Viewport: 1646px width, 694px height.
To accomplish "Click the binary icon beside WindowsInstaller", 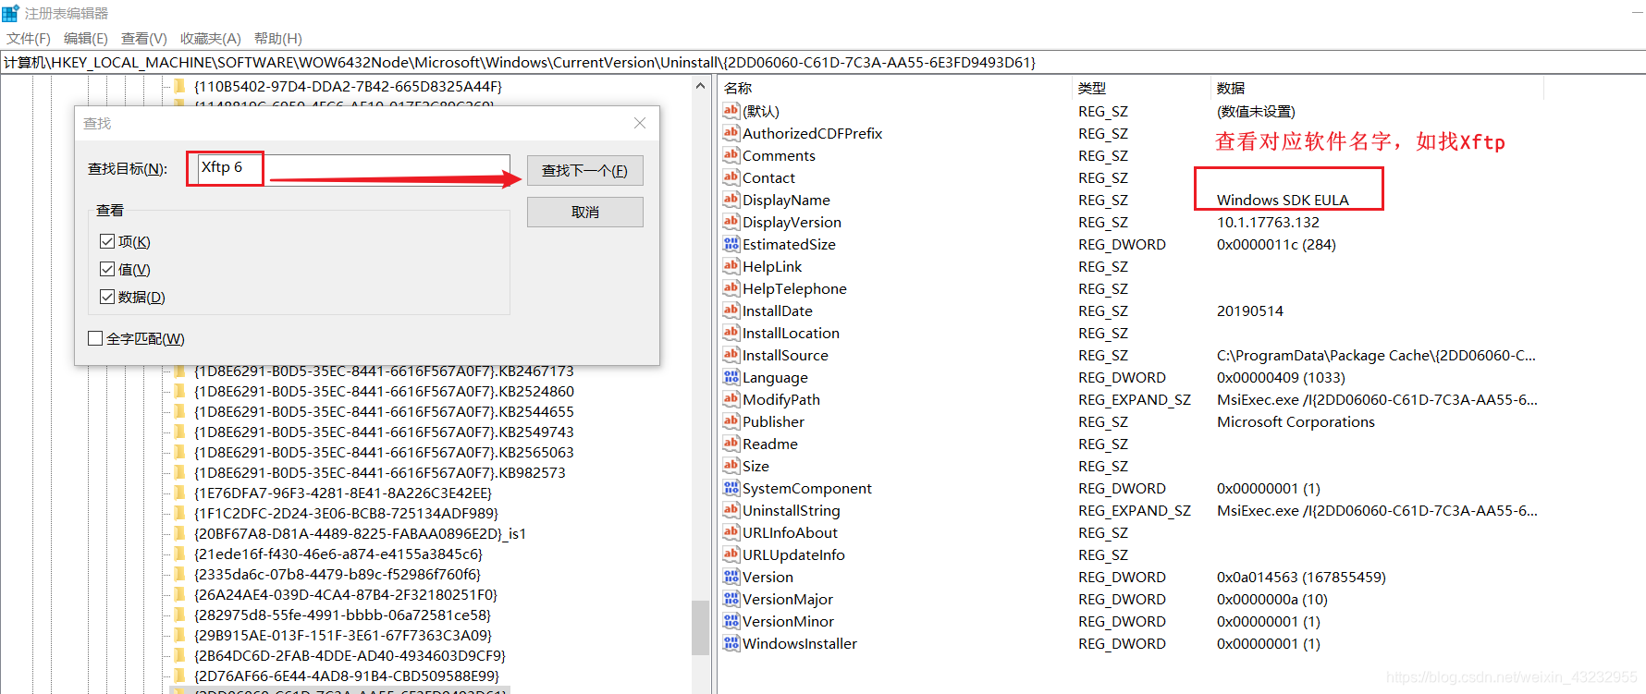I will (x=731, y=643).
